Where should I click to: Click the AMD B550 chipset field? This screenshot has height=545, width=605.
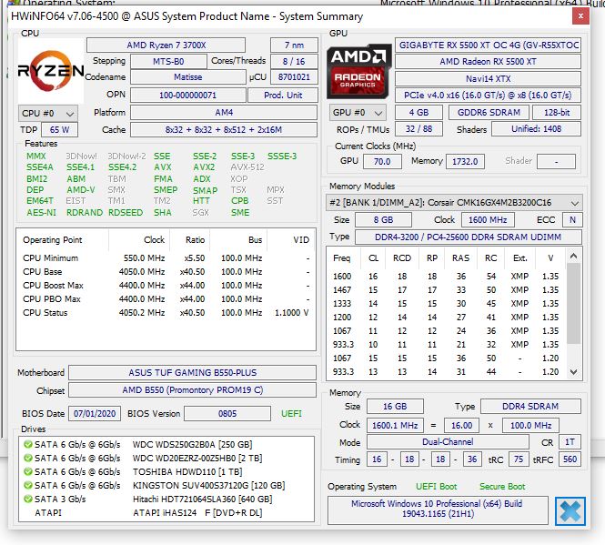tap(193, 390)
